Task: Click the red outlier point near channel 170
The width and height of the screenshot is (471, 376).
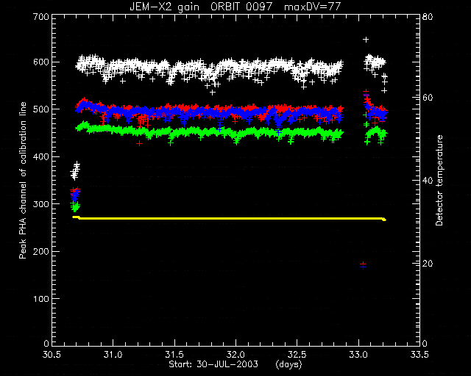Action: pyautogui.click(x=363, y=264)
